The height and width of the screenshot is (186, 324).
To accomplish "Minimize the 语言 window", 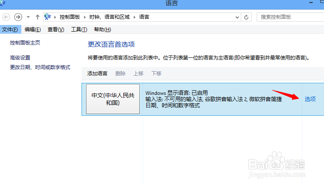I will 311,3.
